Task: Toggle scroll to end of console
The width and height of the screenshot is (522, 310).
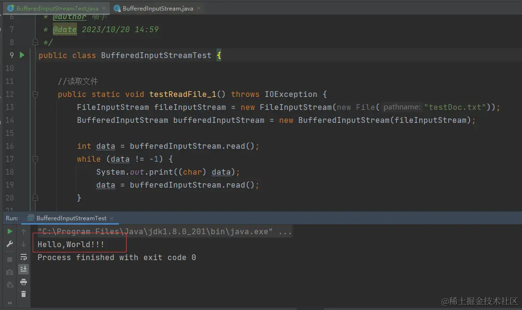Action: pyautogui.click(x=23, y=269)
